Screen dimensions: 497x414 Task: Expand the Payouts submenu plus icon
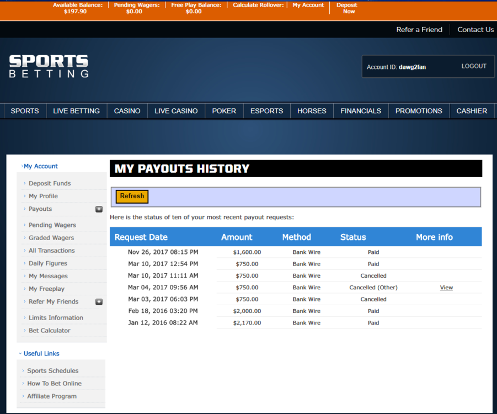99,209
